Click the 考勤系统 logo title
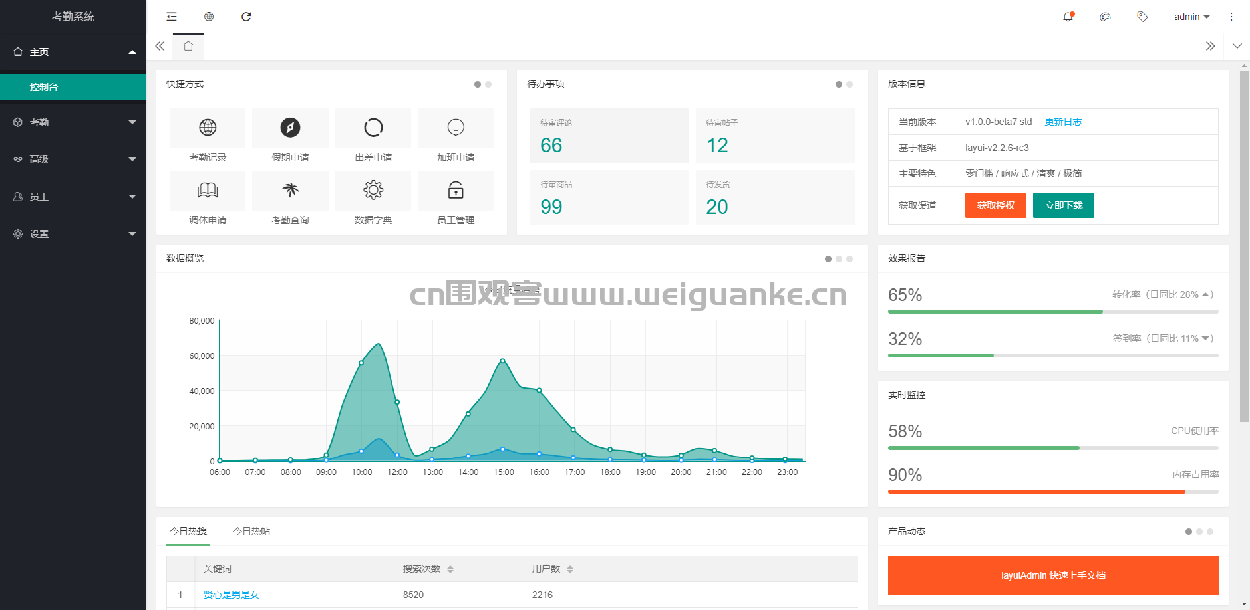 tap(73, 17)
